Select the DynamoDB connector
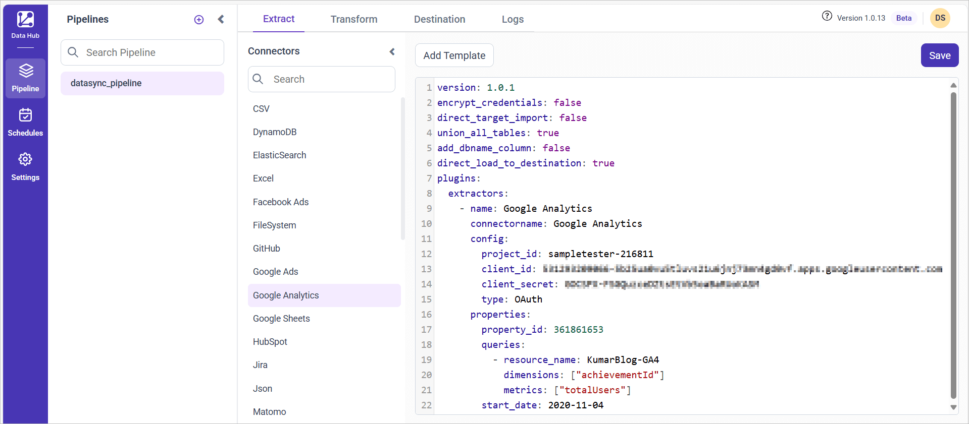Image resolution: width=969 pixels, height=424 pixels. 324,132
